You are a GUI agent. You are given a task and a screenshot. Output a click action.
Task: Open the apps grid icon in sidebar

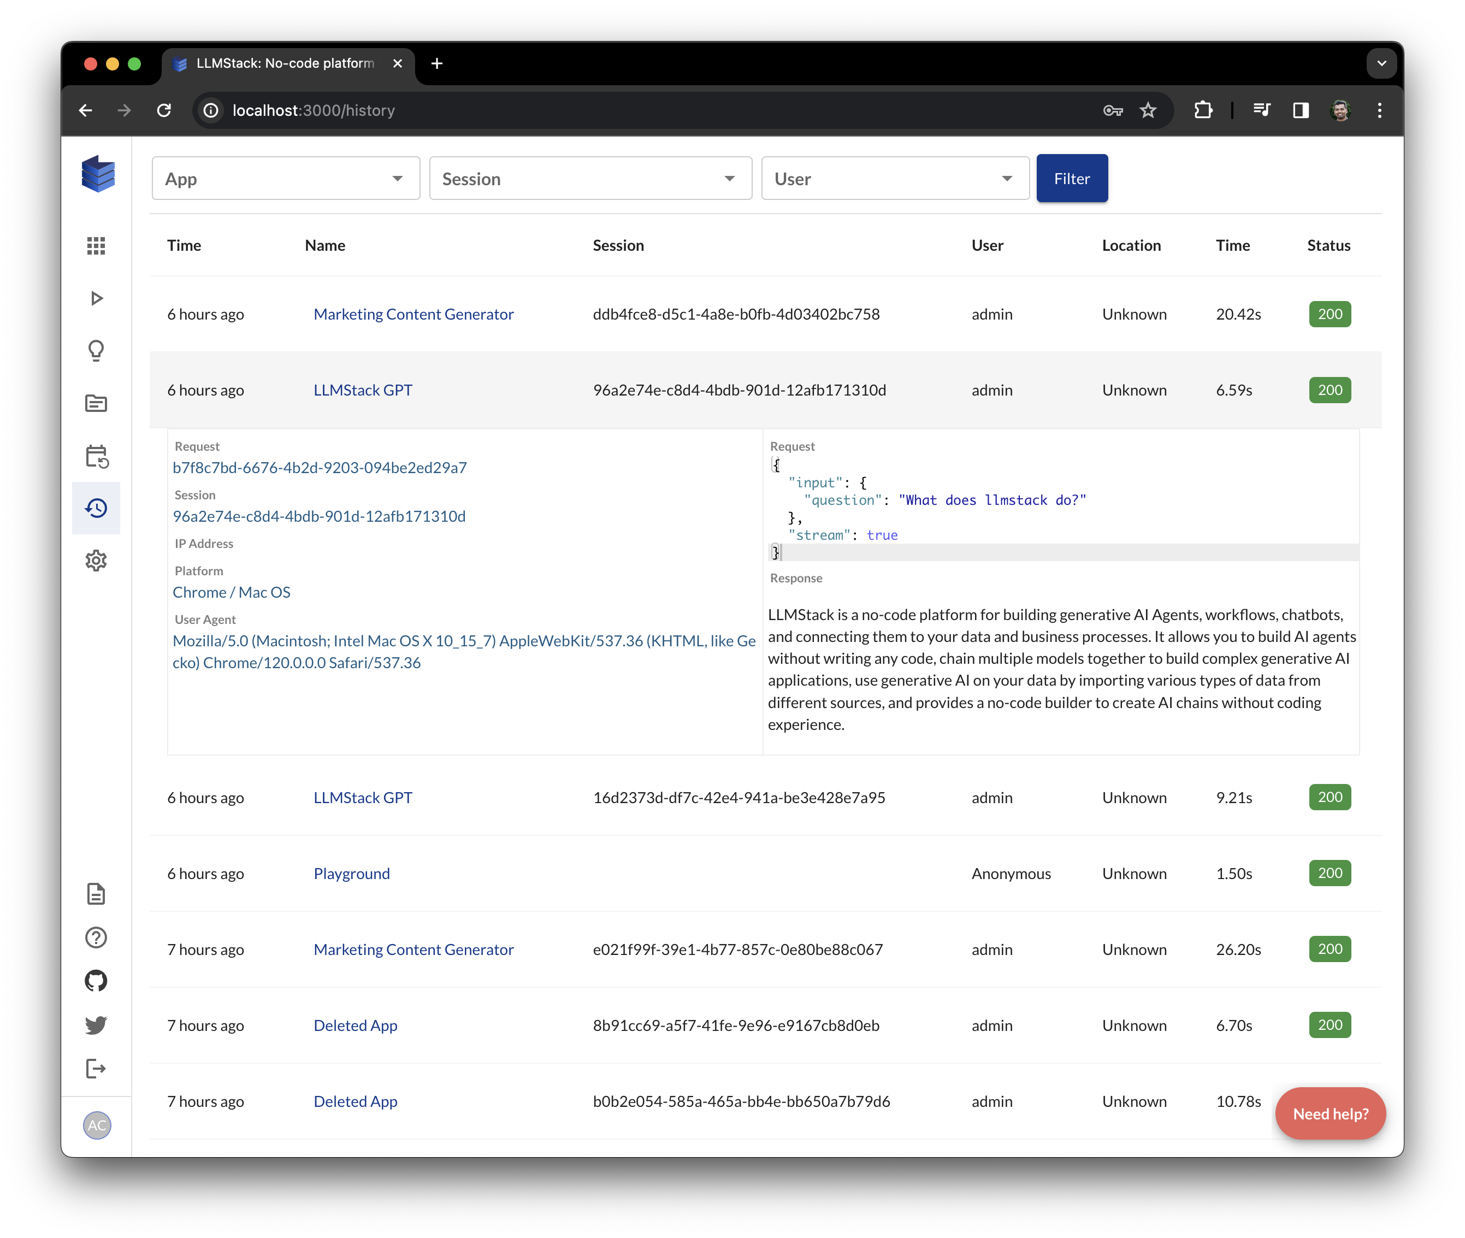[96, 246]
